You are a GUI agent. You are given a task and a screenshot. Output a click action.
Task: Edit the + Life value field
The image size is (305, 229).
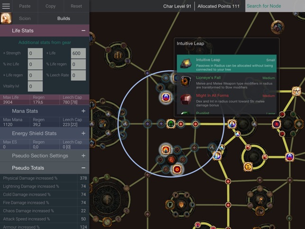78,53
